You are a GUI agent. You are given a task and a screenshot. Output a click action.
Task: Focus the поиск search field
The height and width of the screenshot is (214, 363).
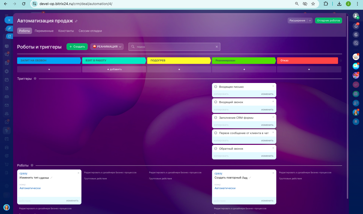[x=174, y=47]
